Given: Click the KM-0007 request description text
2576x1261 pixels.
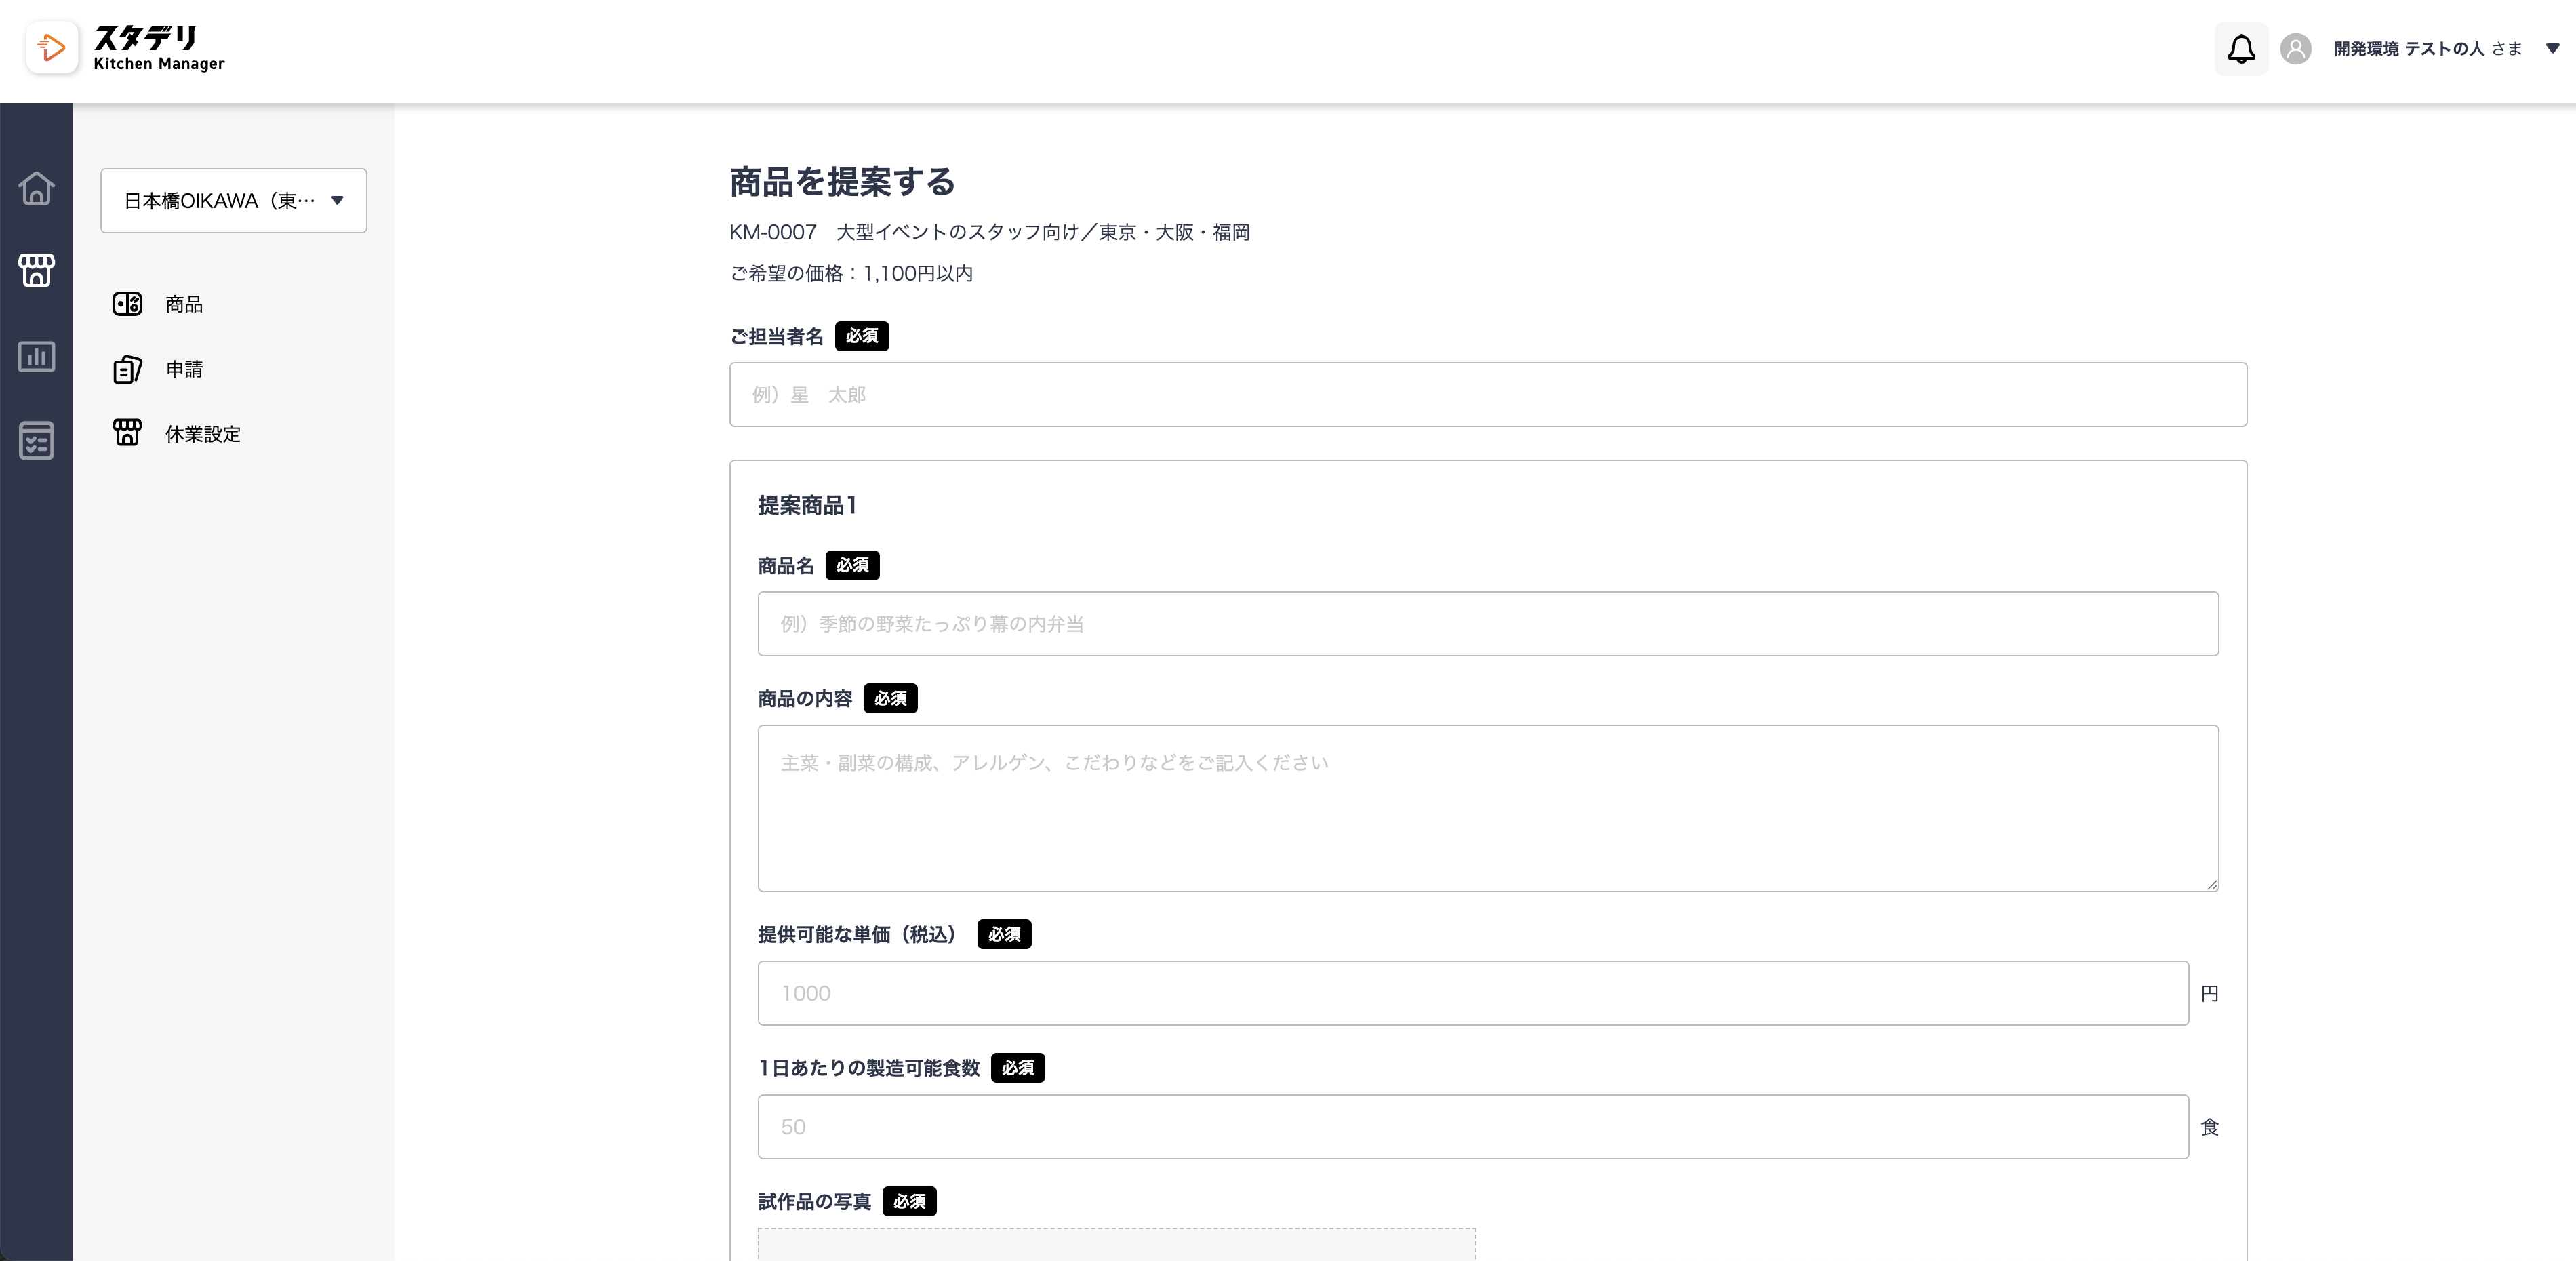Looking at the screenshot, I should (x=989, y=232).
